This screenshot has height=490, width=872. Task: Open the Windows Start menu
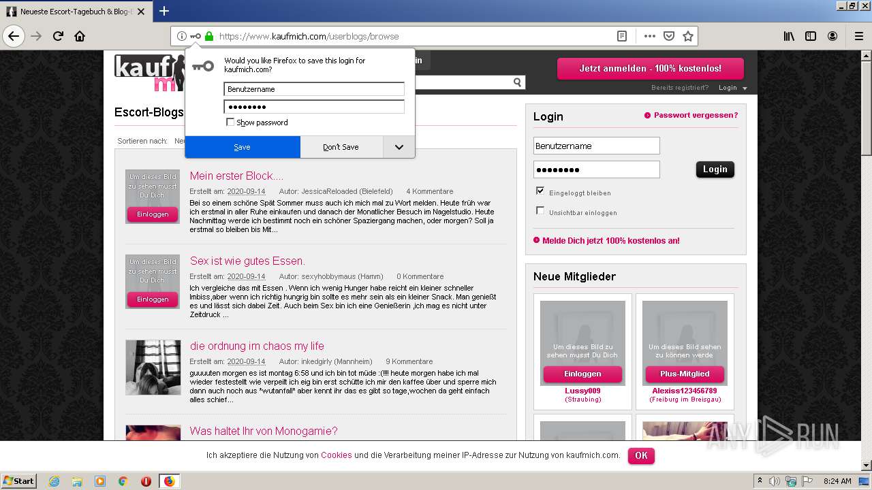19,481
